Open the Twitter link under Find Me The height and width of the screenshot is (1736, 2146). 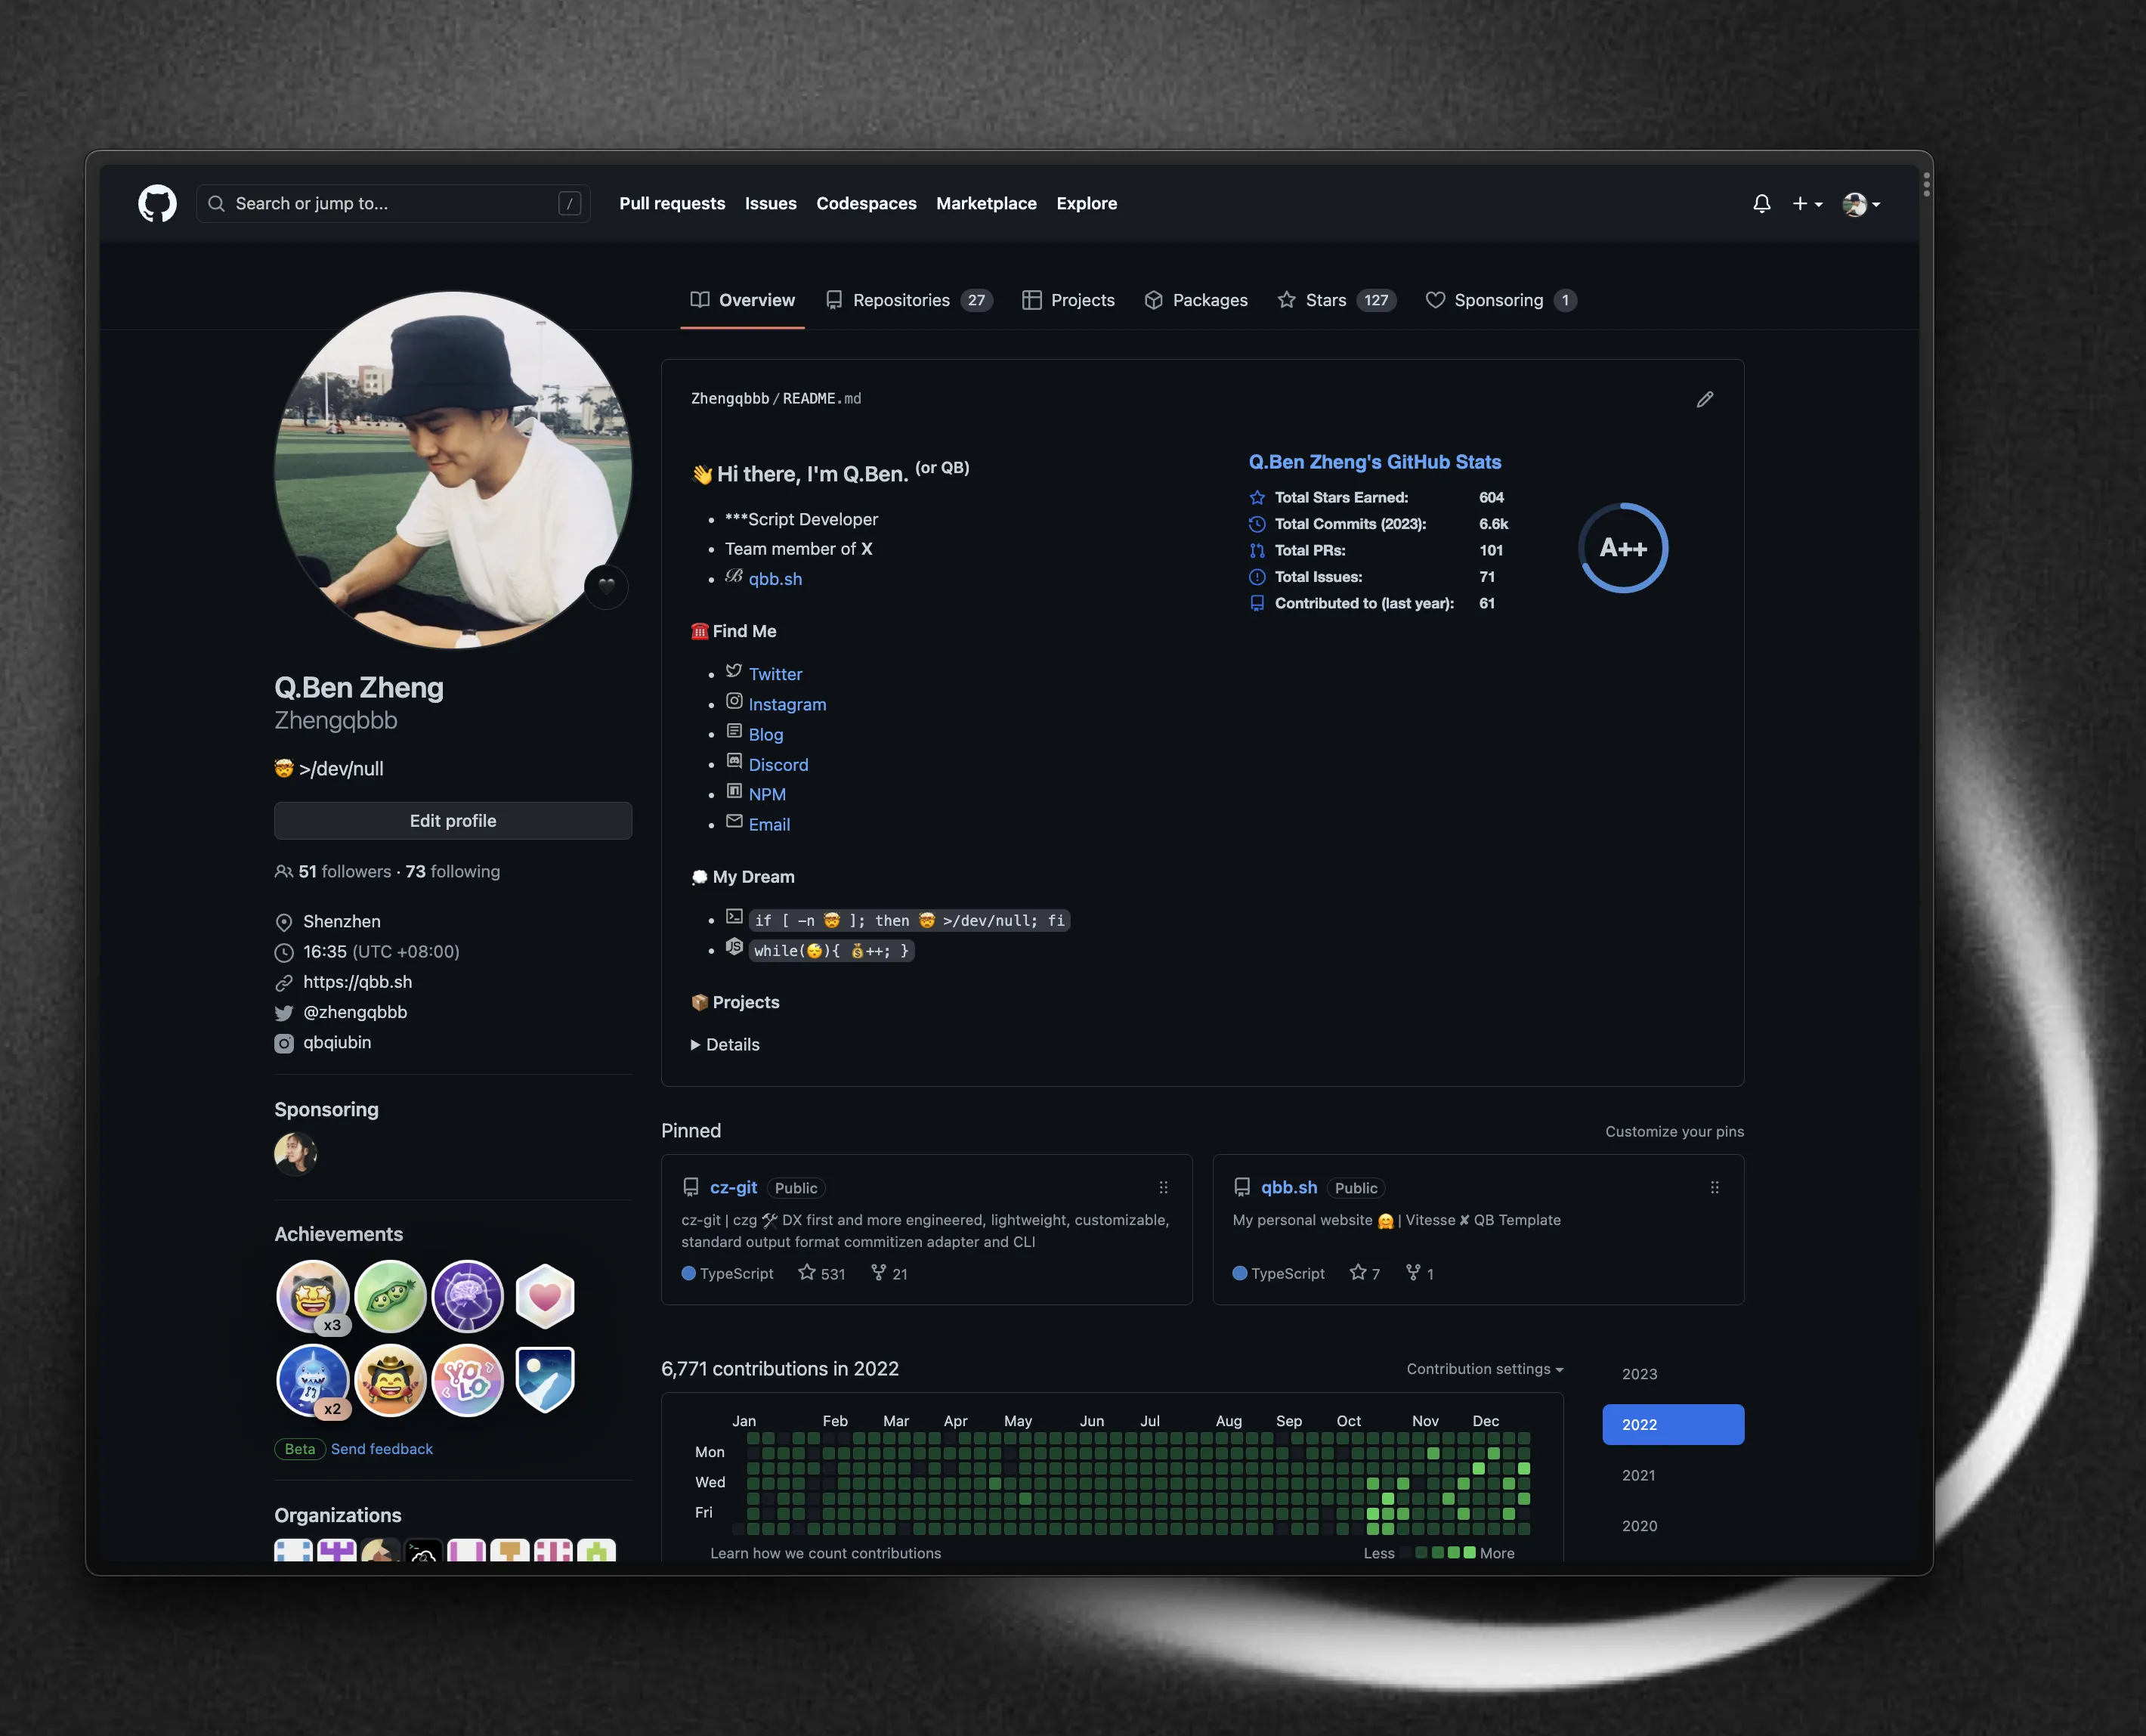click(x=775, y=674)
